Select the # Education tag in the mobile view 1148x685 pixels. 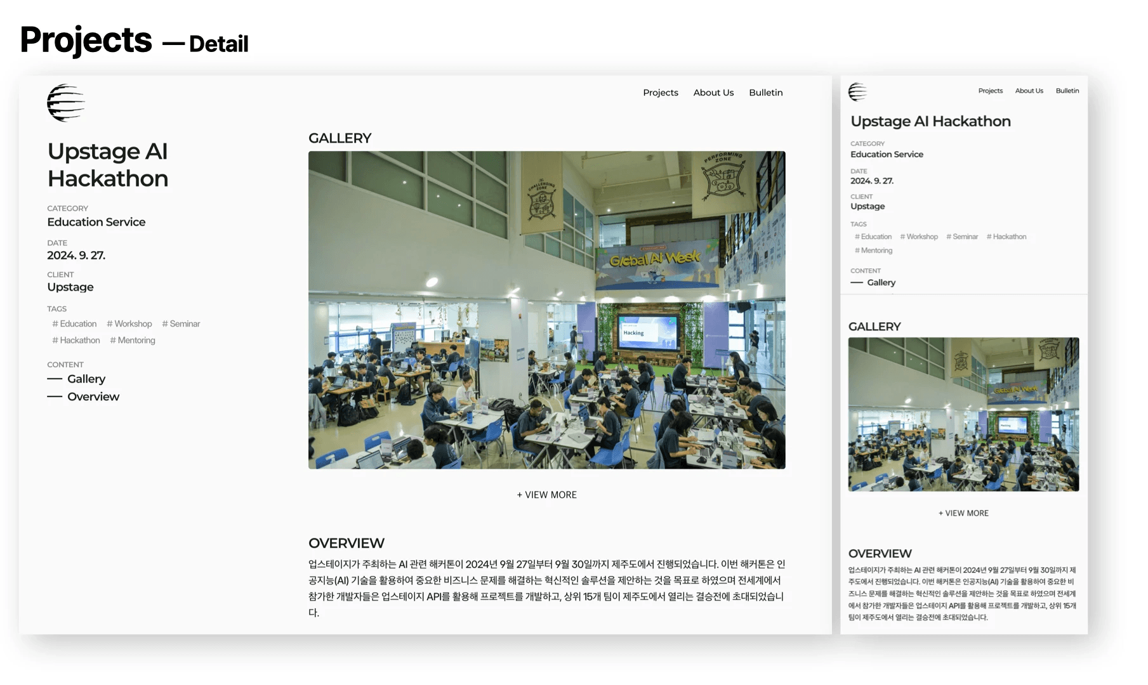coord(873,237)
